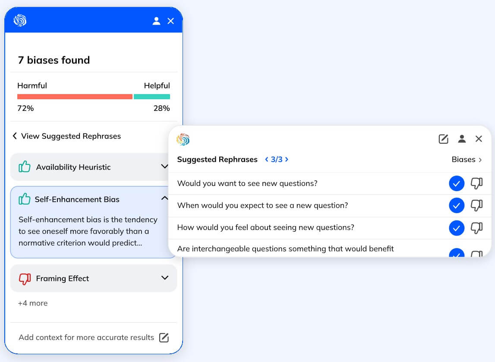Screen dimensions: 495x362
Task: Toggle checkmark for 'When would you expect' rephrase
Action: [457, 205]
